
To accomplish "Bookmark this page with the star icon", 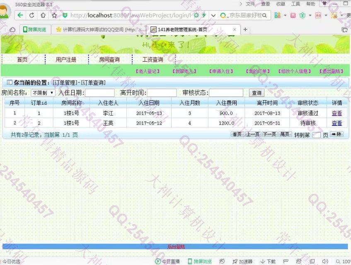I will [54, 15].
